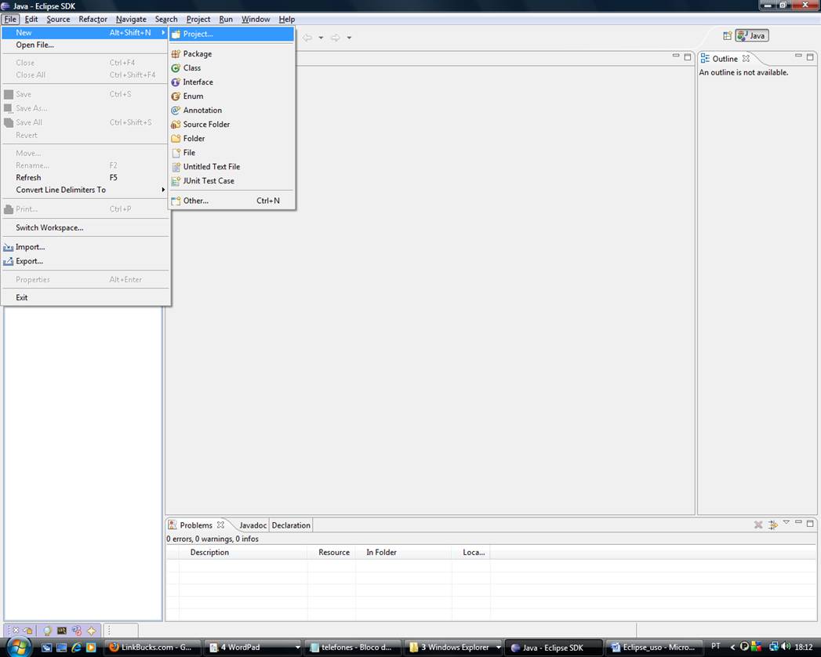The width and height of the screenshot is (821, 657).
Task: Maximize the Problems view panel
Action: click(x=810, y=523)
